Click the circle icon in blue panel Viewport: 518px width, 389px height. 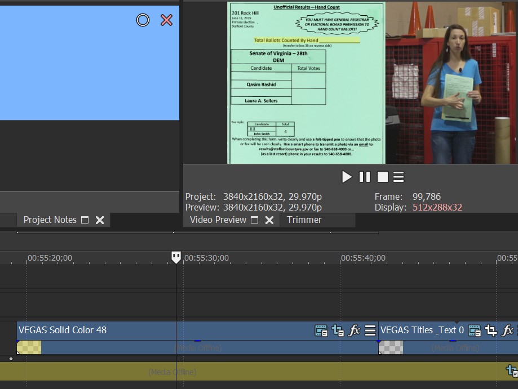click(143, 20)
